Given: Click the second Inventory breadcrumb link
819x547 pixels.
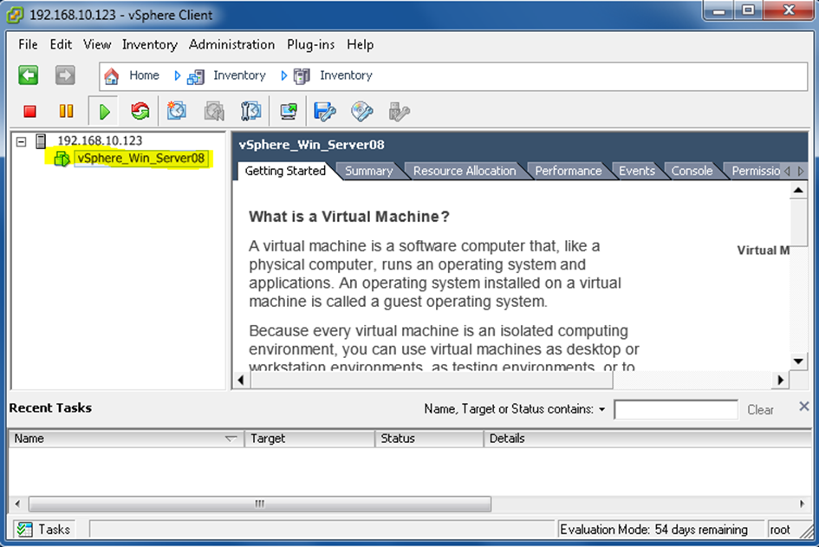Looking at the screenshot, I should [x=346, y=75].
